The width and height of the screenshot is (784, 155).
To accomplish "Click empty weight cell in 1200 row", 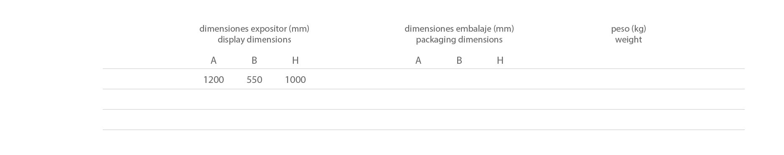I will coord(629,79).
